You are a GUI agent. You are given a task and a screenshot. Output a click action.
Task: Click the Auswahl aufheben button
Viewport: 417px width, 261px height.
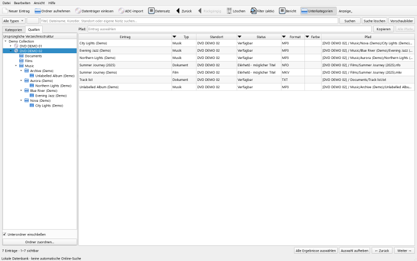[x=354, y=251]
